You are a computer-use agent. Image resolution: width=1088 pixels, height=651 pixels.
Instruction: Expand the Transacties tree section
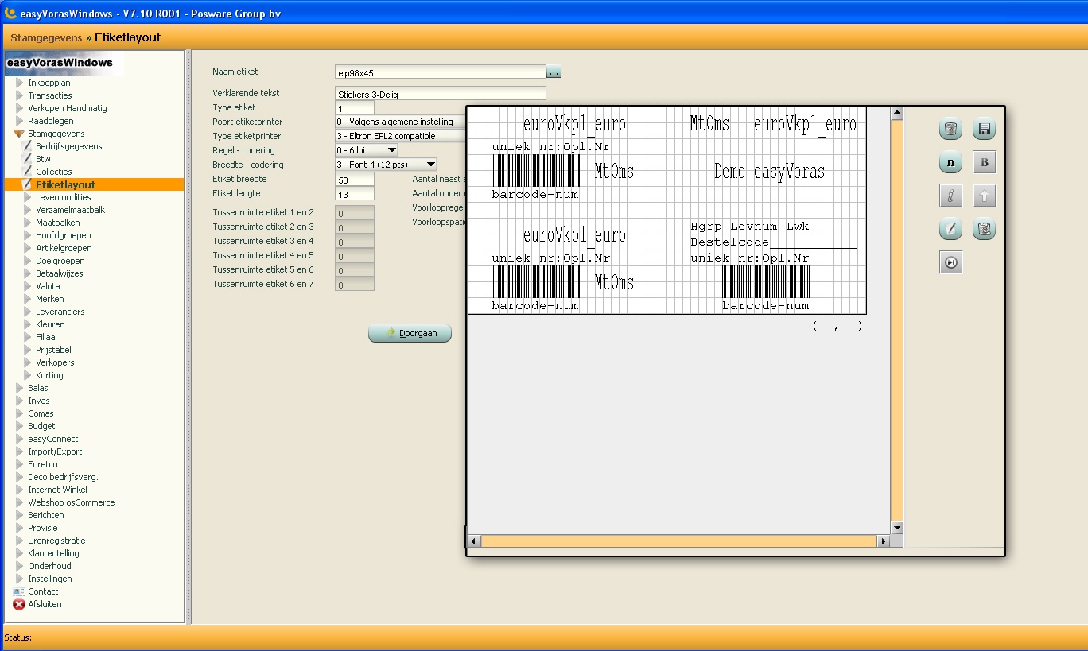(x=20, y=95)
